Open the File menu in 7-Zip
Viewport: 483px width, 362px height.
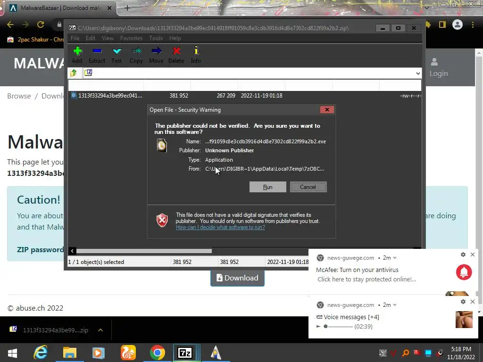point(75,38)
